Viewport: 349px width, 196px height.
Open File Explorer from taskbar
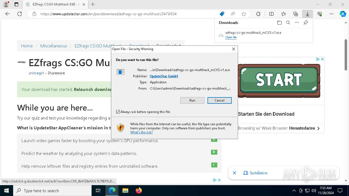pyautogui.click(x=125, y=191)
